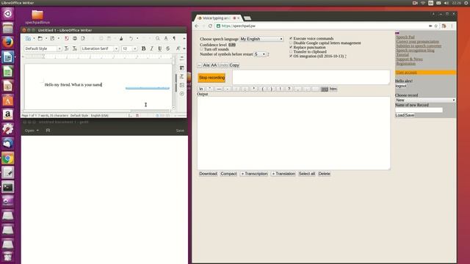
Task: Open Chrome from the dock
Action: click(8, 158)
